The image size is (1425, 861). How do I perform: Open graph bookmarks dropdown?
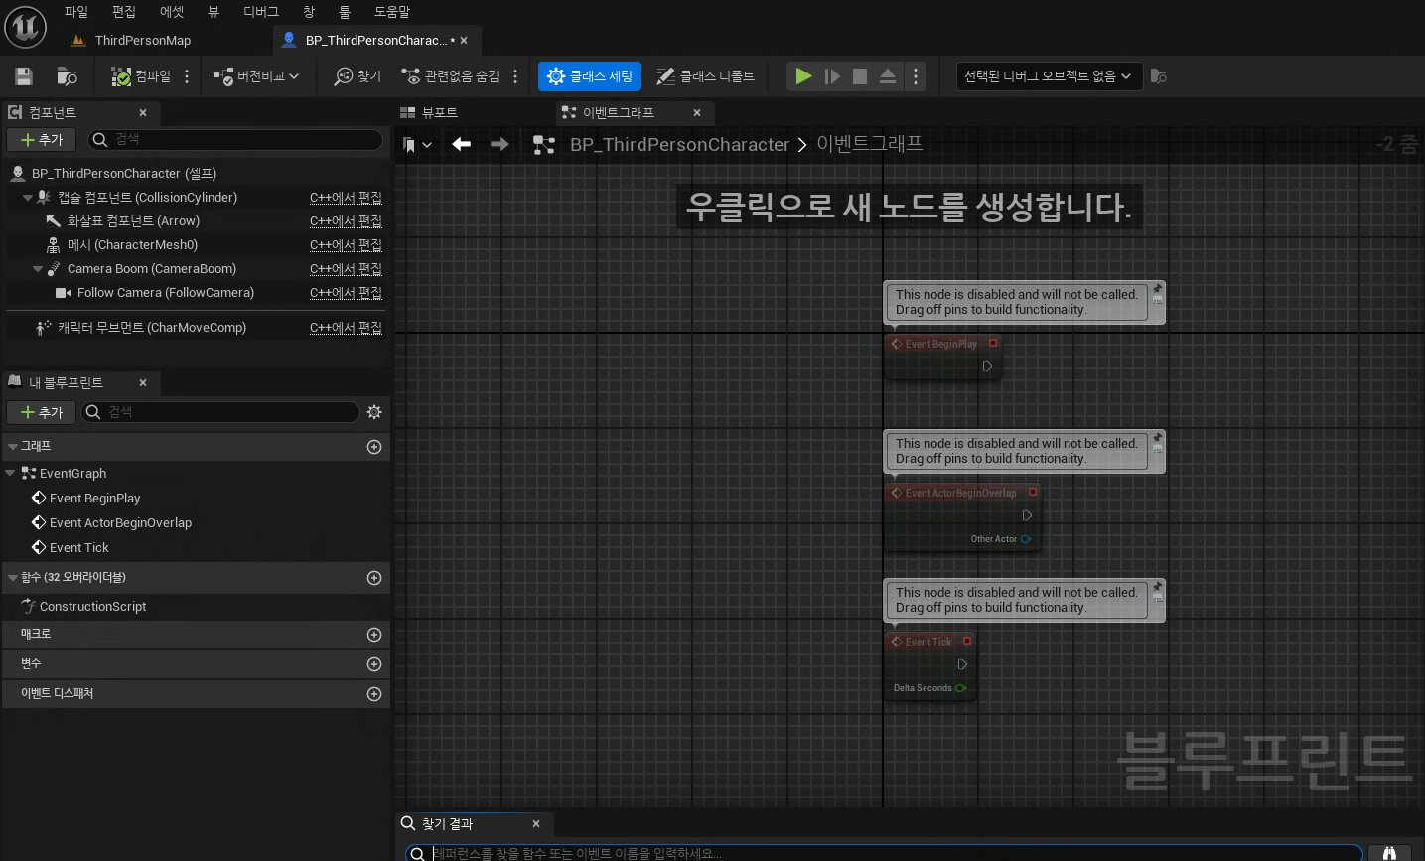418,145
